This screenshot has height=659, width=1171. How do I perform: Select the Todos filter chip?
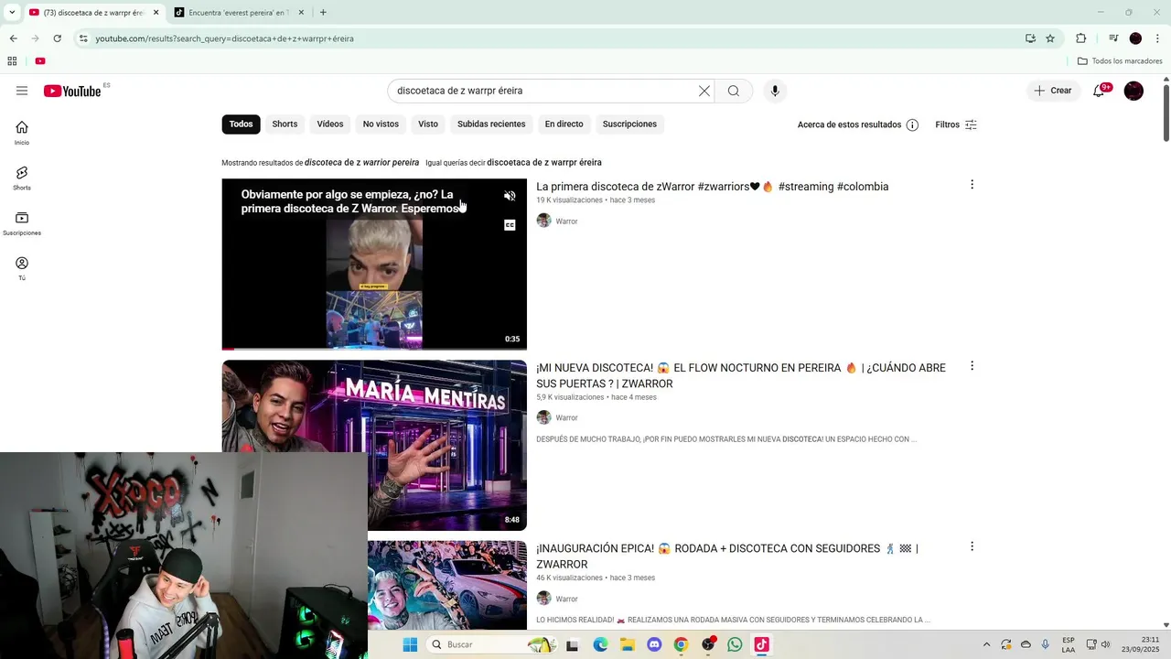pos(241,124)
